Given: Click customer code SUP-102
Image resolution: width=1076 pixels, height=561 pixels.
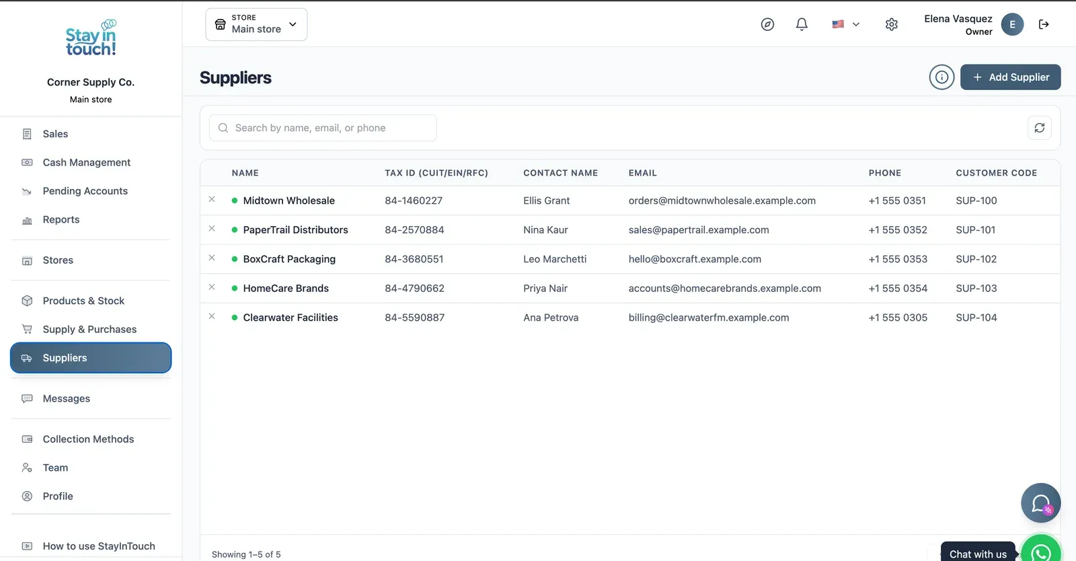Looking at the screenshot, I should point(976,259).
